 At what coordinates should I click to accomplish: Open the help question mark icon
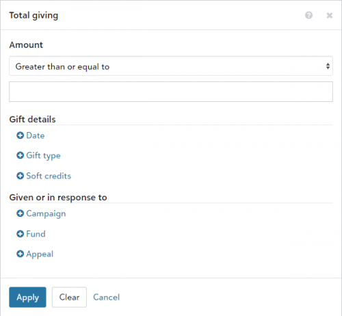pos(308,15)
